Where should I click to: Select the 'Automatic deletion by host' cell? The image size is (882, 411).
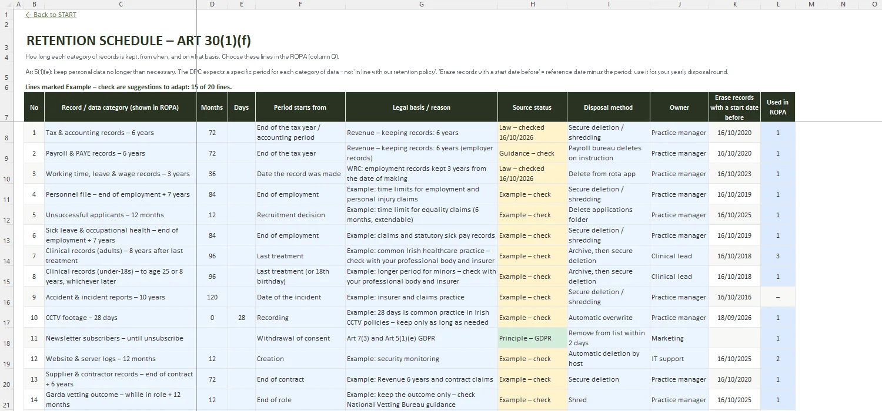click(609, 359)
